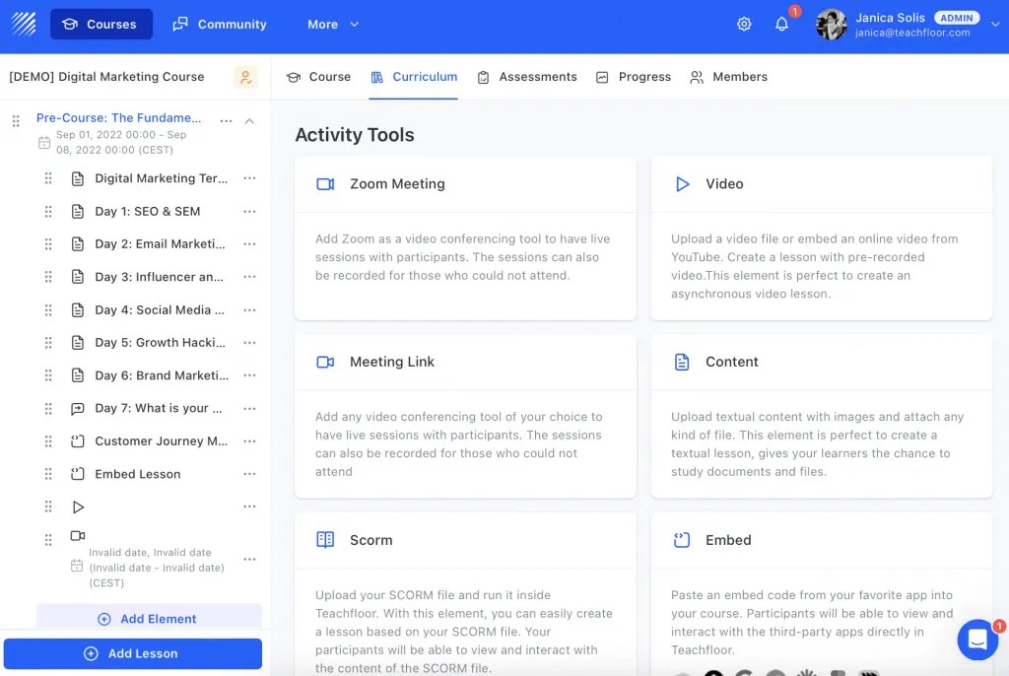Click the Teachfloor striped logo

[x=24, y=24]
